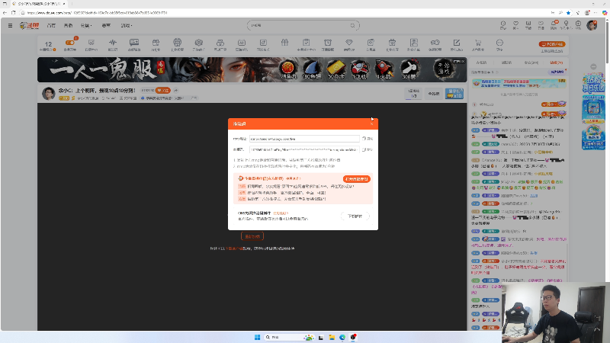Click the red outlined button below the dialog

[x=252, y=236]
